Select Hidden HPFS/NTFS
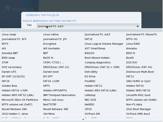This screenshot has height=122, width=163. click(55, 91)
